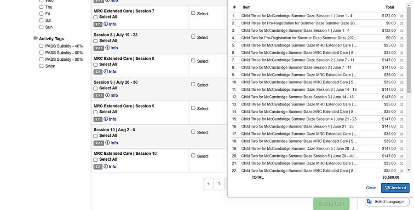
Task: Remove cart item 7 Child Three Session 2
Action: [401, 60]
